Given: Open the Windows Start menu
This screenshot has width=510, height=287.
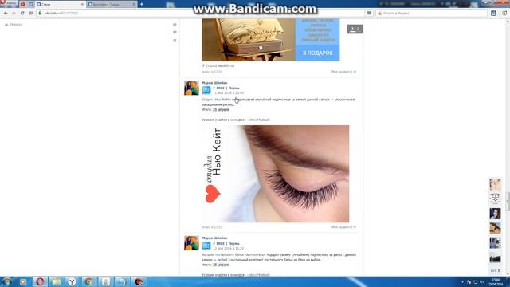Looking at the screenshot, I should (6, 281).
